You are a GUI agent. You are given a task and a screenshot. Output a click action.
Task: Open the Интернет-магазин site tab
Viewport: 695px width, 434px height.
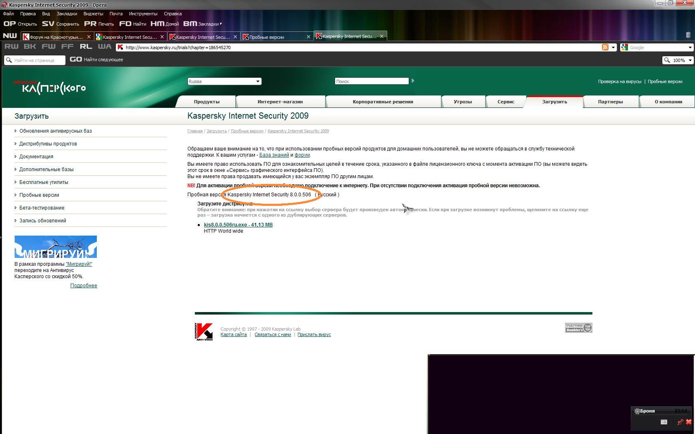click(280, 102)
